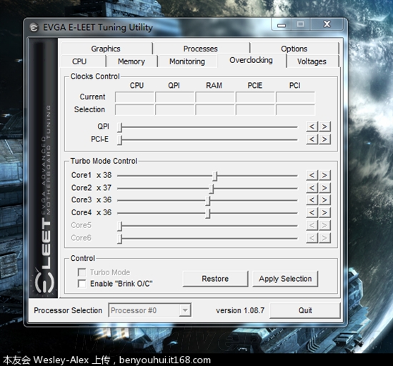This screenshot has height=366, width=393.
Task: Click the Core4 multiplier slider thumb
Action: [x=208, y=214]
